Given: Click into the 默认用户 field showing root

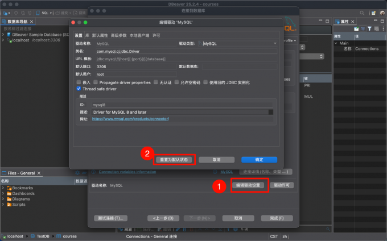Looking at the screenshot, I should tap(136, 74).
